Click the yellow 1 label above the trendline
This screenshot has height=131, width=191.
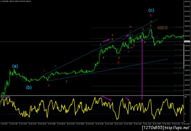(x=56, y=66)
